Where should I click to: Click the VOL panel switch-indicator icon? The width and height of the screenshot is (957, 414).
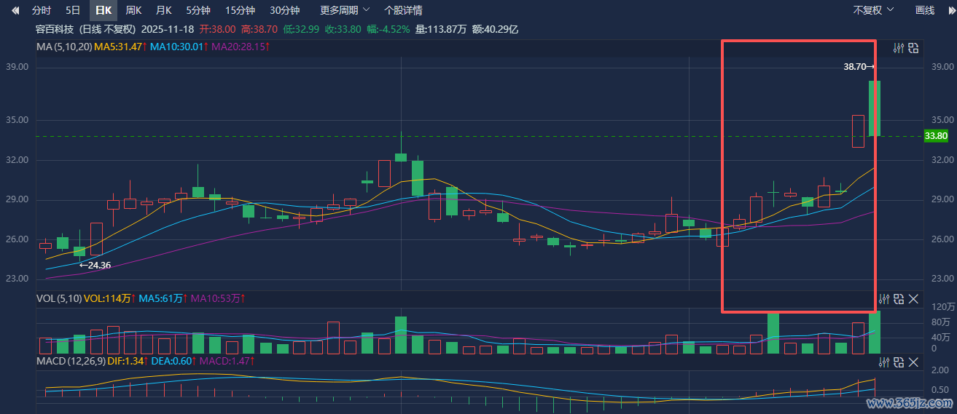[899, 299]
